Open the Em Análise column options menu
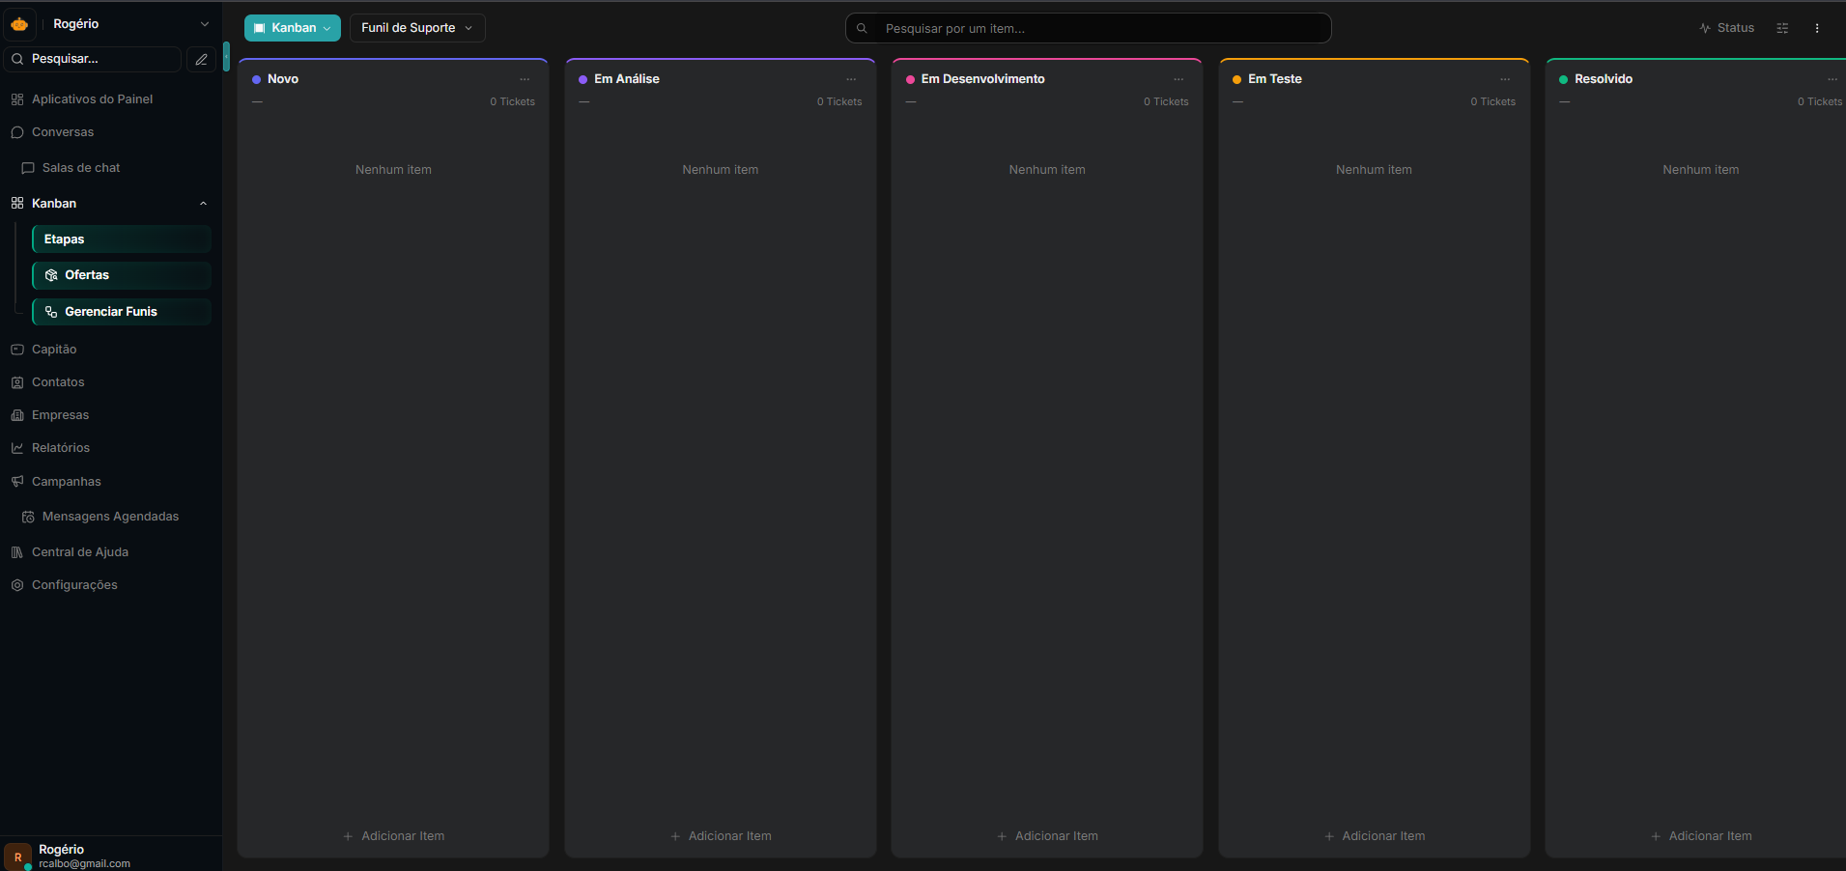The image size is (1846, 871). [x=851, y=79]
